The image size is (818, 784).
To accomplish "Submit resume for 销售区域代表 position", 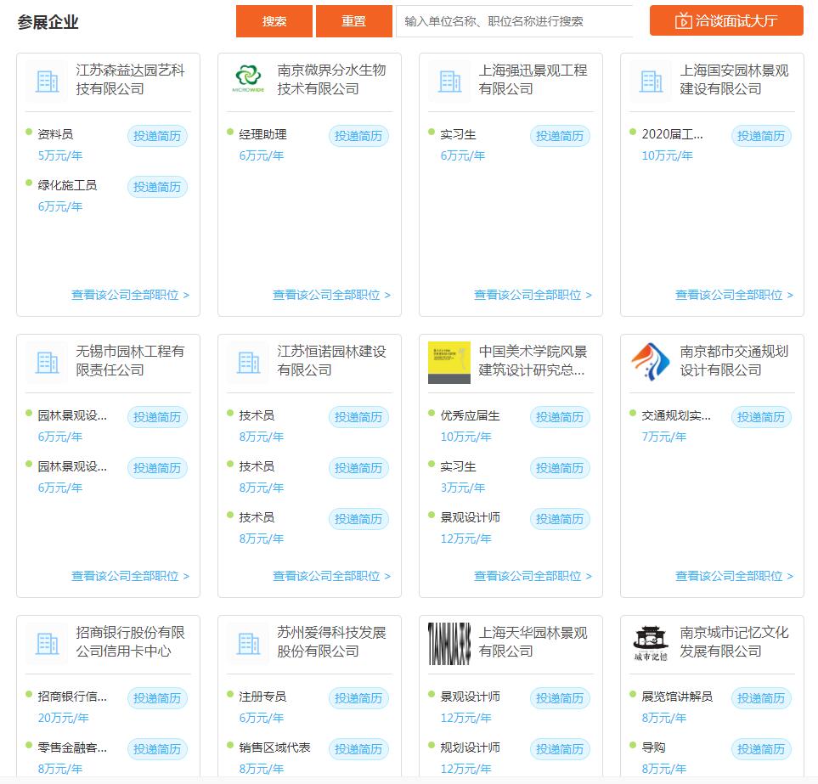I will [x=358, y=749].
